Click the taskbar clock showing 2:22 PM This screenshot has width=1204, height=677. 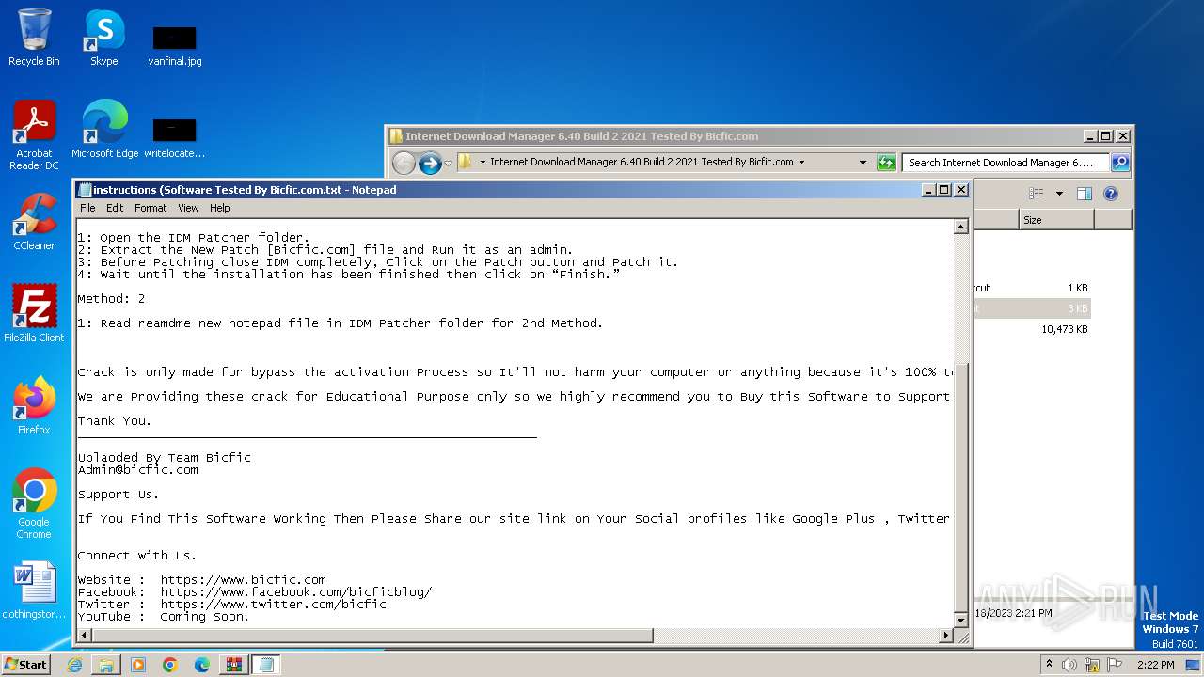1155,665
